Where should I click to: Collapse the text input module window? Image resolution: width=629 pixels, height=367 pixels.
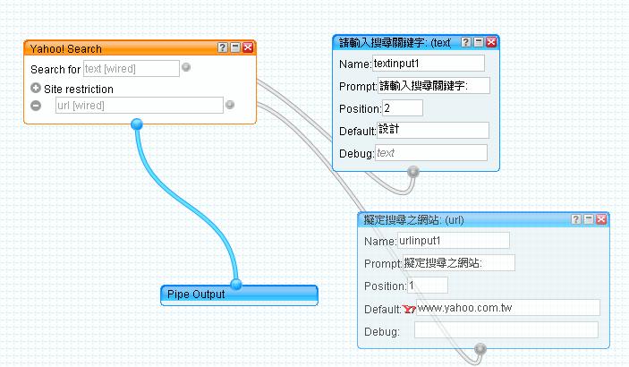[x=479, y=42]
